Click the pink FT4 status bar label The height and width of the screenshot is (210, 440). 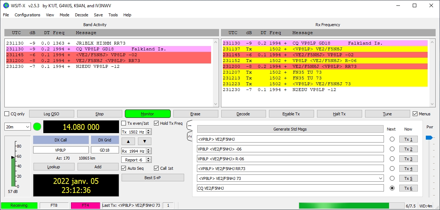tap(85, 206)
